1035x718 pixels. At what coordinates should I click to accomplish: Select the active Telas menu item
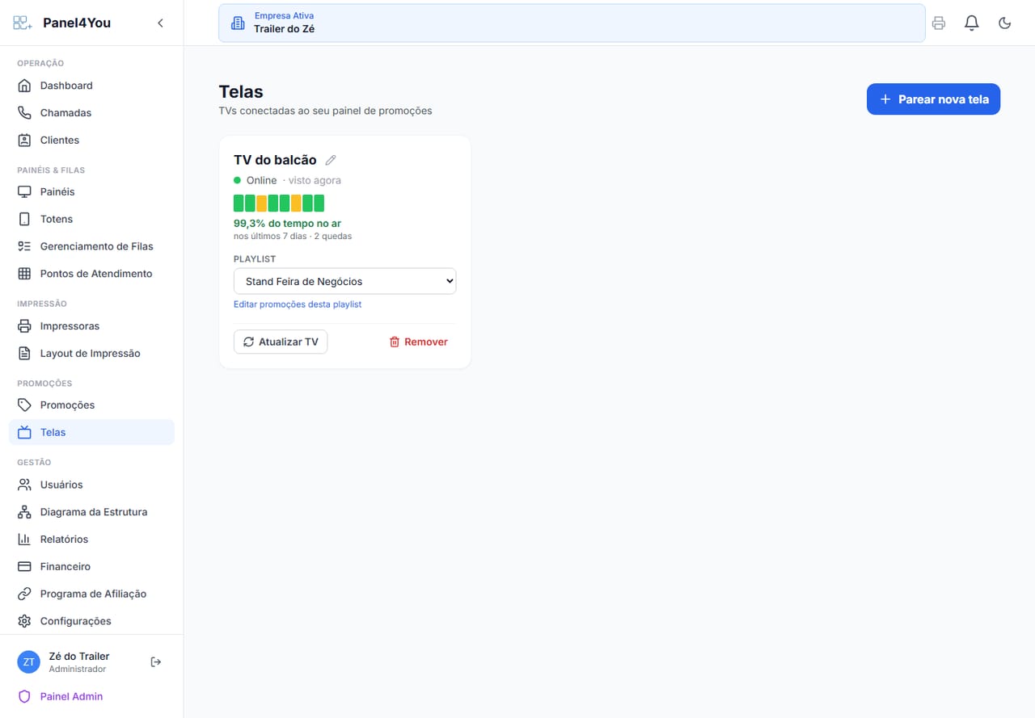(x=91, y=432)
